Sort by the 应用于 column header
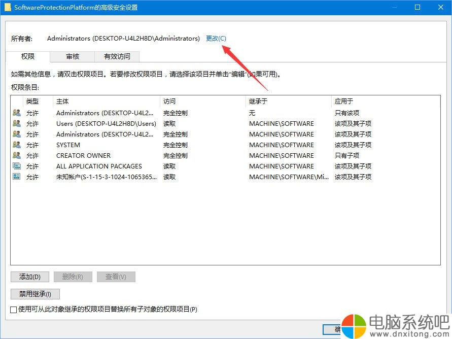 343,101
